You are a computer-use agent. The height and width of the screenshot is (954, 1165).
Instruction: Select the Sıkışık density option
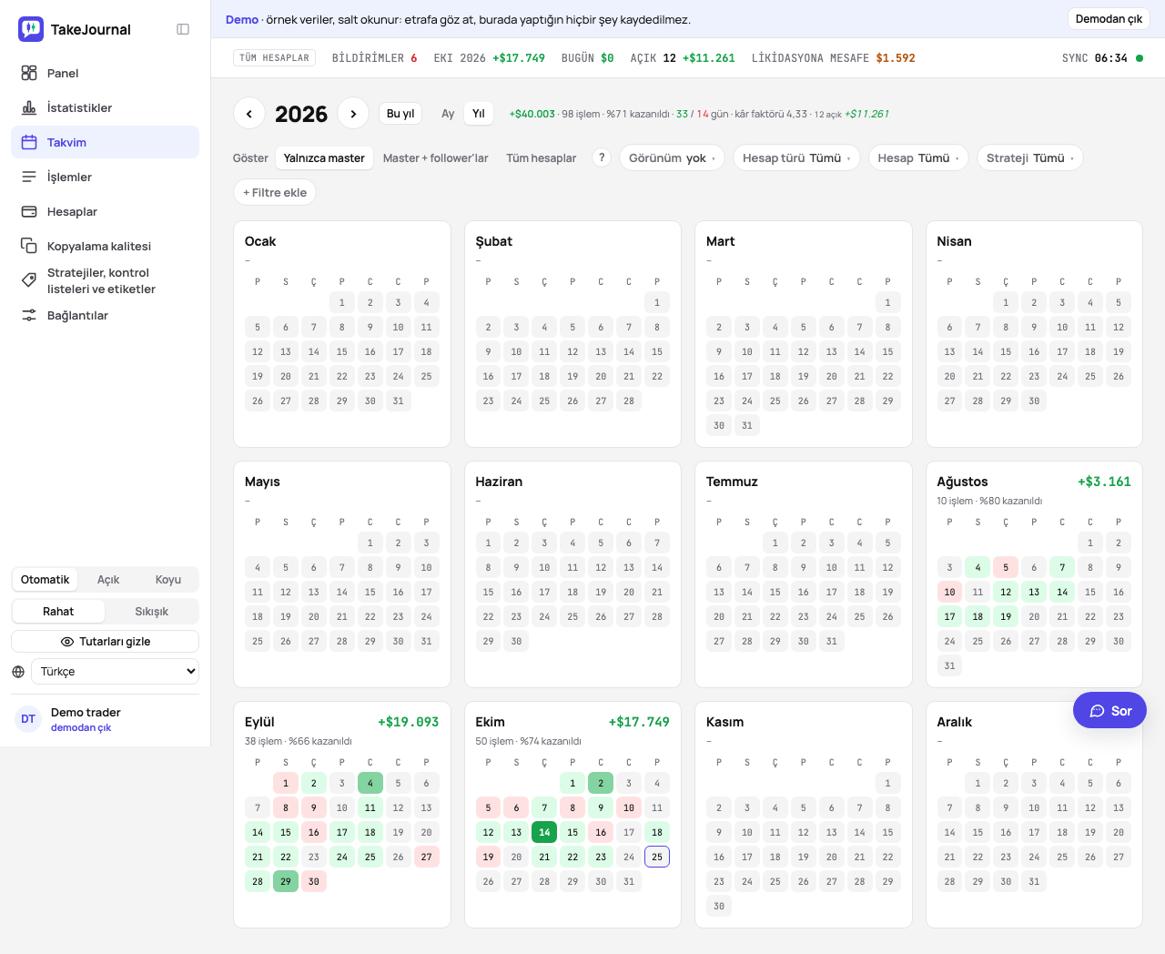tap(152, 612)
